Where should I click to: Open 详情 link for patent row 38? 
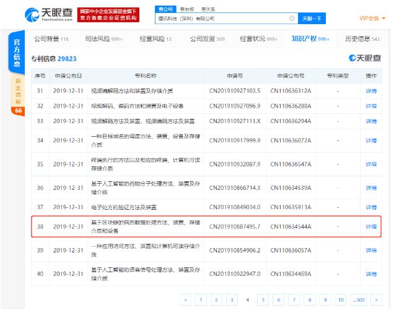pyautogui.click(x=371, y=226)
